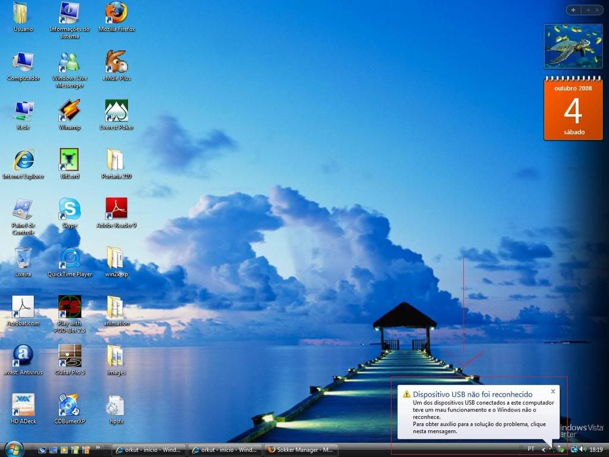Open Adobe Reader 9 shortcut
609x457 pixels.
[x=117, y=209]
